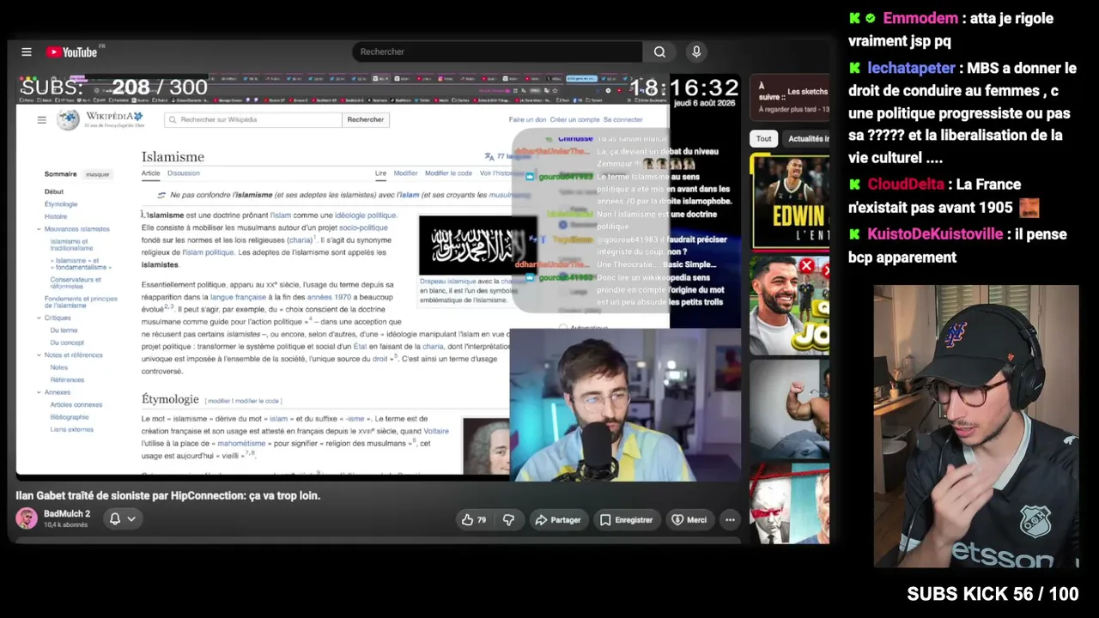
Task: Open BadMulch 2 channel name
Action: 67,514
